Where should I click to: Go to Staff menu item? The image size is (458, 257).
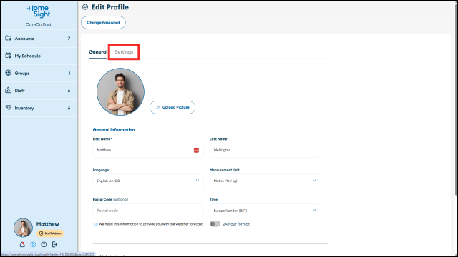coord(39,91)
